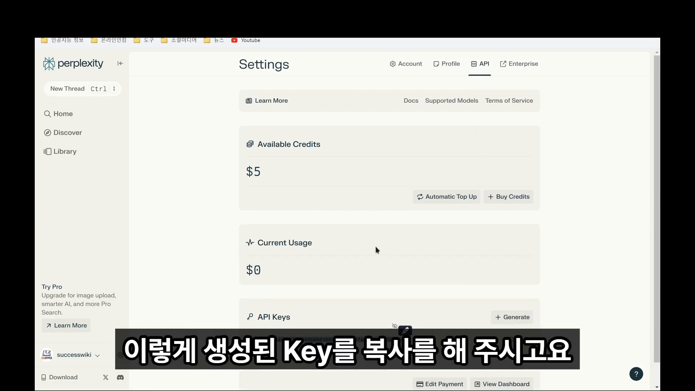Image resolution: width=695 pixels, height=391 pixels.
Task: Click the View Dashboard button
Action: coord(502,384)
